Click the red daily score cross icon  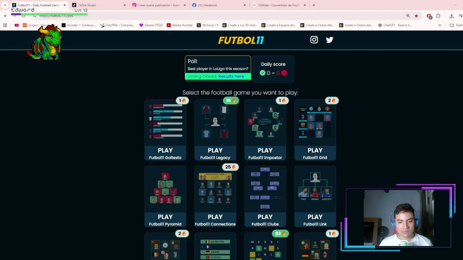[284, 73]
